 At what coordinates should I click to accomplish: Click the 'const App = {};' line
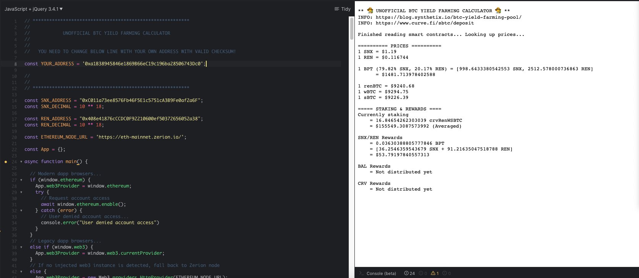(x=45, y=149)
